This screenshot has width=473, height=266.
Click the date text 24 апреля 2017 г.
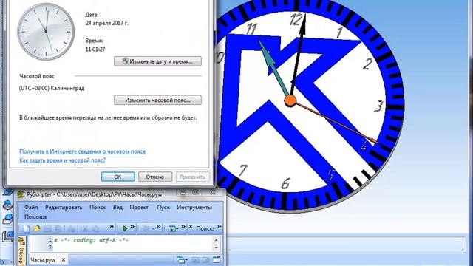106,23
